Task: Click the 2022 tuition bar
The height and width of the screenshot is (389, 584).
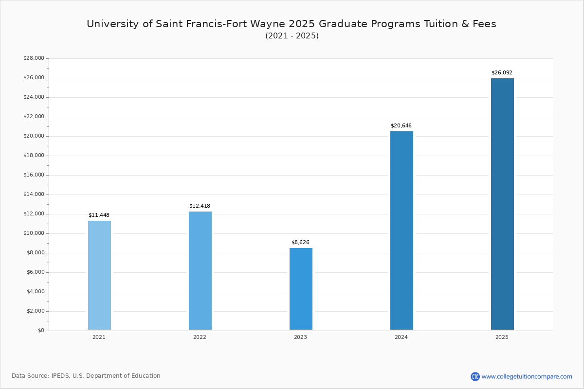Action: [200, 270]
